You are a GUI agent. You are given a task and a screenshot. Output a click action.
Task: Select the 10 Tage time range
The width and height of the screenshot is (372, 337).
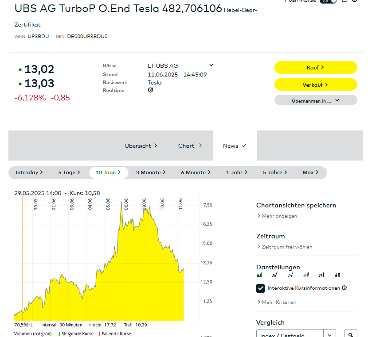pos(109,172)
